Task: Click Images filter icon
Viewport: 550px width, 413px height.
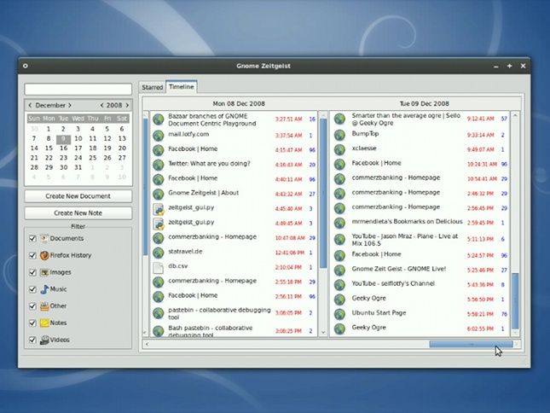Action: [44, 272]
